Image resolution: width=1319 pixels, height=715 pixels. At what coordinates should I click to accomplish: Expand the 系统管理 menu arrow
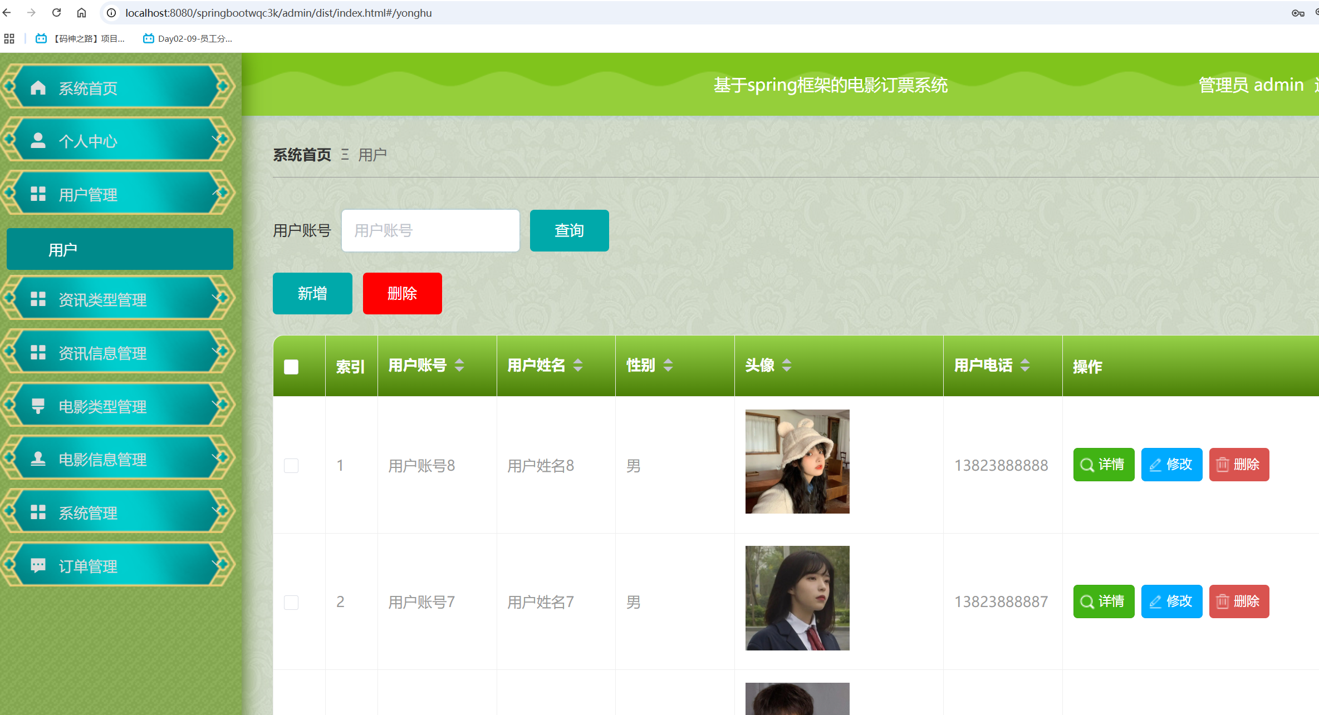(217, 511)
